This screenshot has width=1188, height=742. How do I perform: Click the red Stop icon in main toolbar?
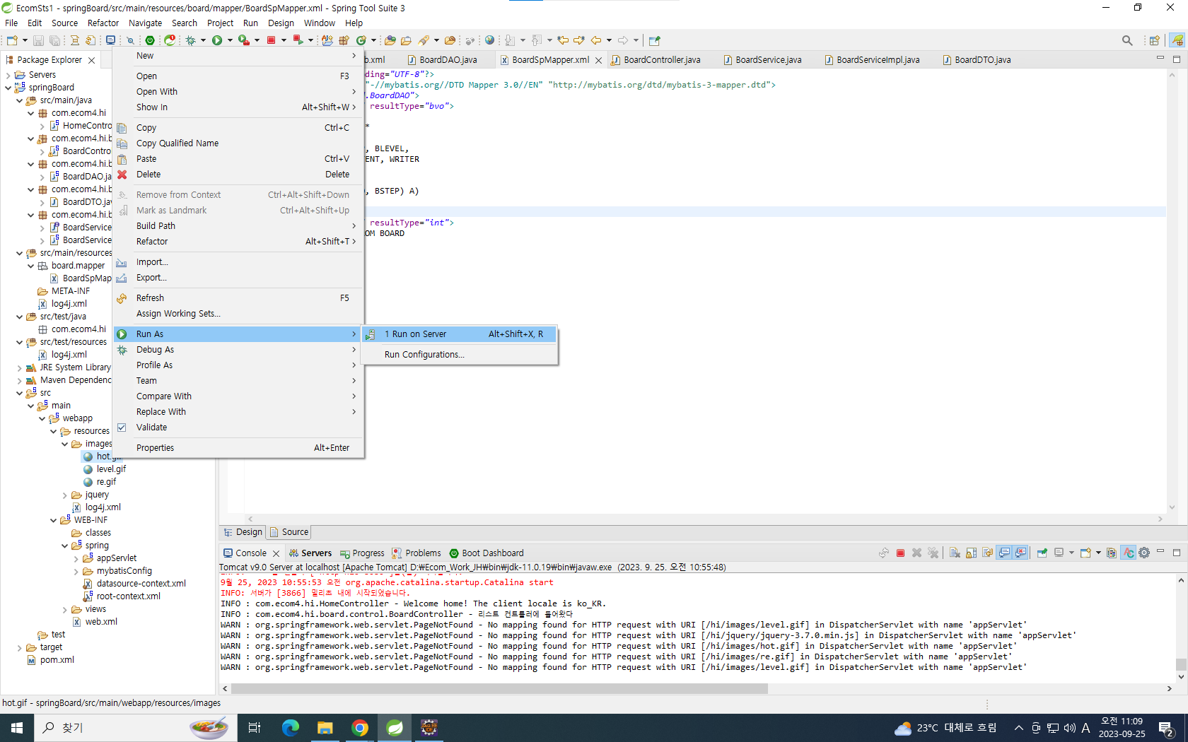coord(271,40)
